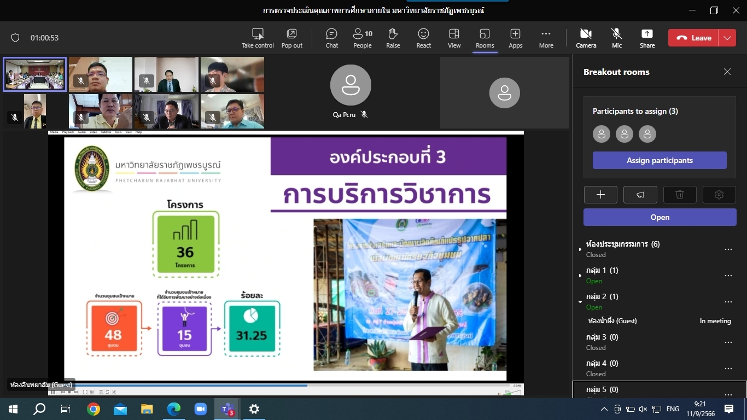Screen dimensions: 747x420
Task: Click the Assign participants button
Action: coord(660,160)
